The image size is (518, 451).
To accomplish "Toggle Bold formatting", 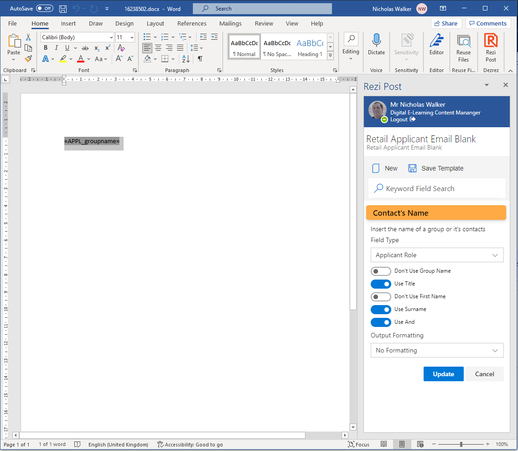I will (x=46, y=47).
